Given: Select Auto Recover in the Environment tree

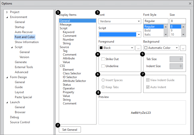Looking at the screenshot, I should 24,32.
